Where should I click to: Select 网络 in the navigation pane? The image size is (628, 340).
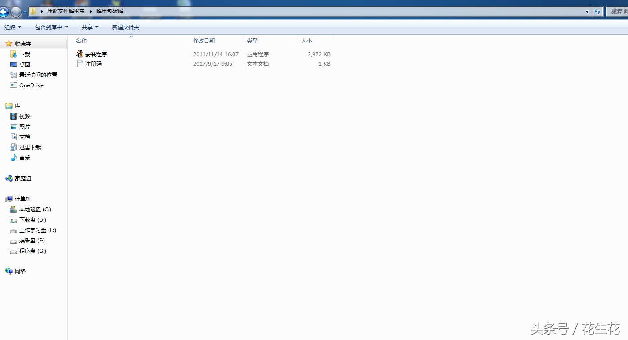[x=20, y=271]
